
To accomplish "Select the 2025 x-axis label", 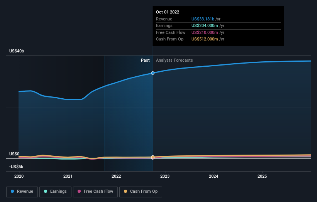I will click(x=262, y=177).
